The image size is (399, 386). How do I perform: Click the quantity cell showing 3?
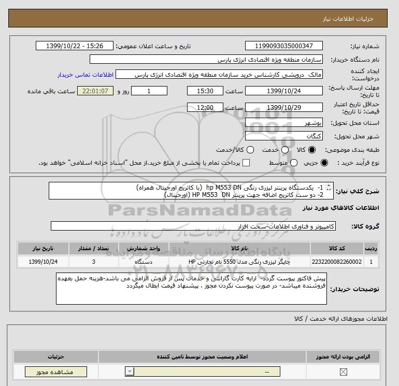pos(94,262)
